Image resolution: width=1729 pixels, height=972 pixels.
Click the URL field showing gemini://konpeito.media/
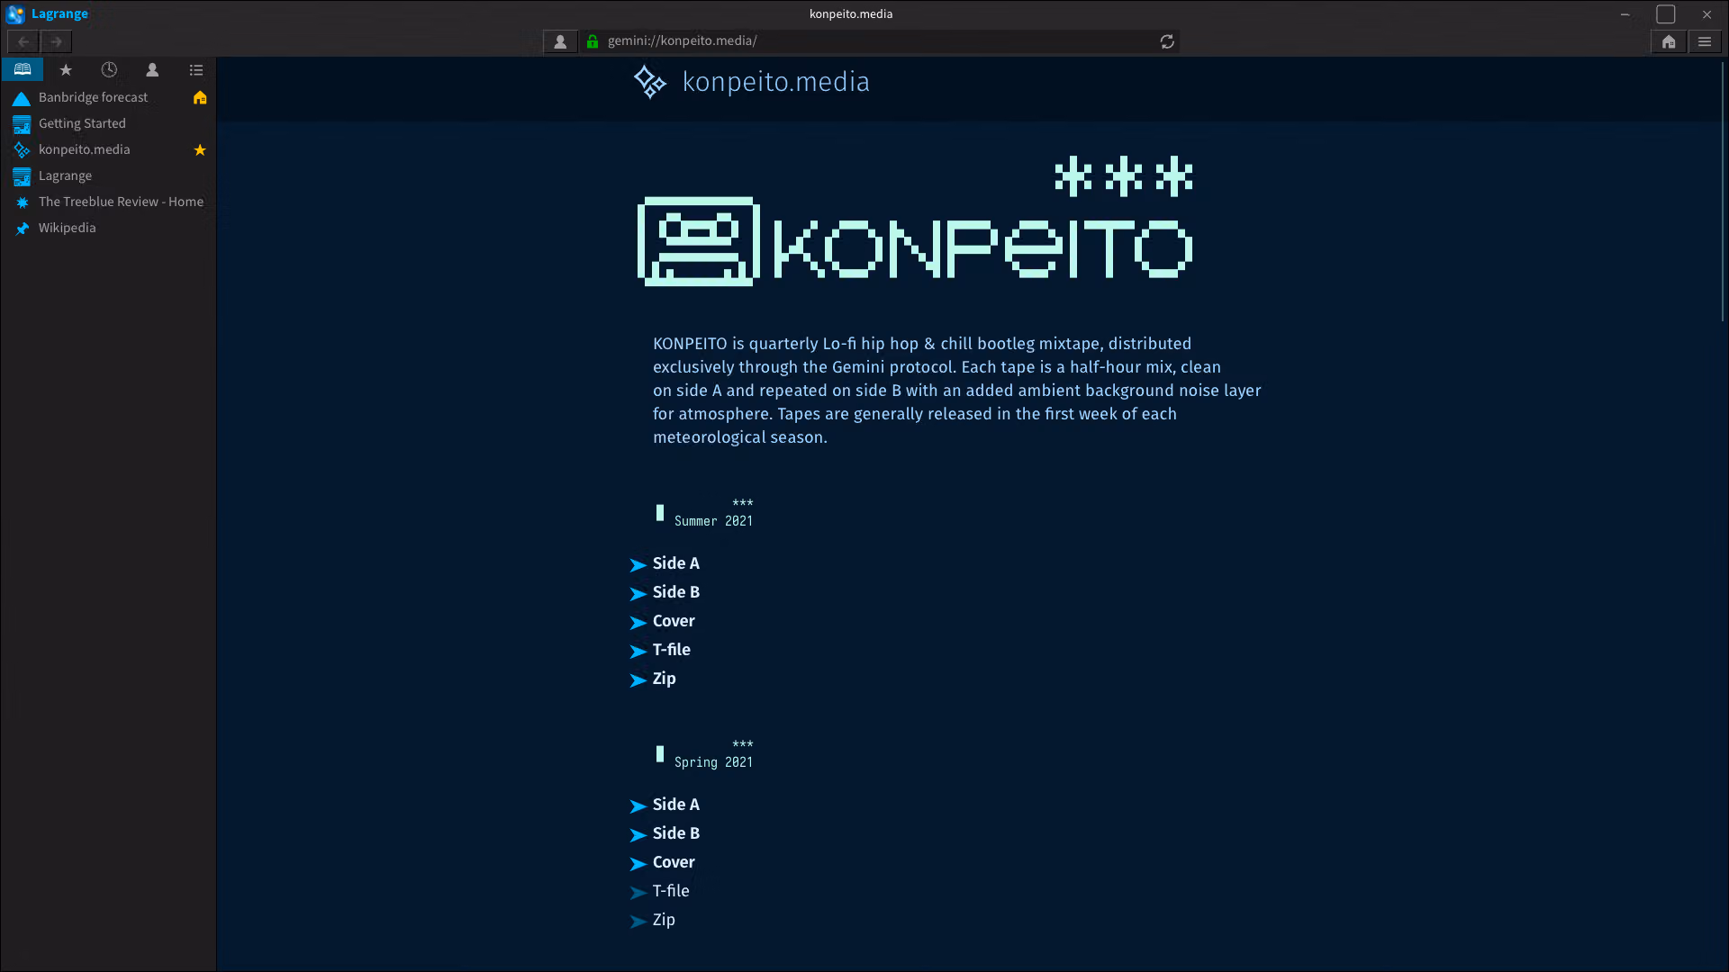coord(878,41)
